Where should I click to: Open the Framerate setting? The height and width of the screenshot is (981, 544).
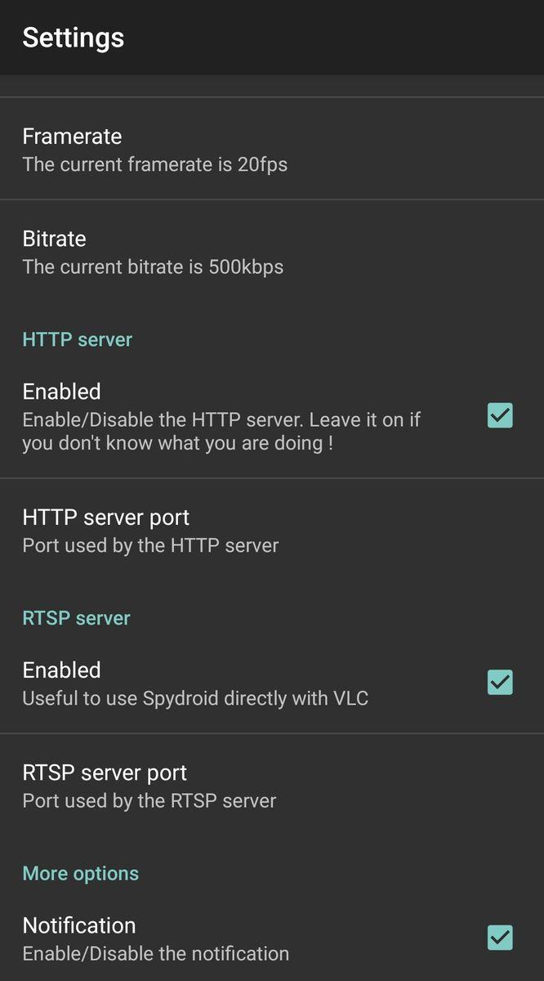[x=72, y=137]
